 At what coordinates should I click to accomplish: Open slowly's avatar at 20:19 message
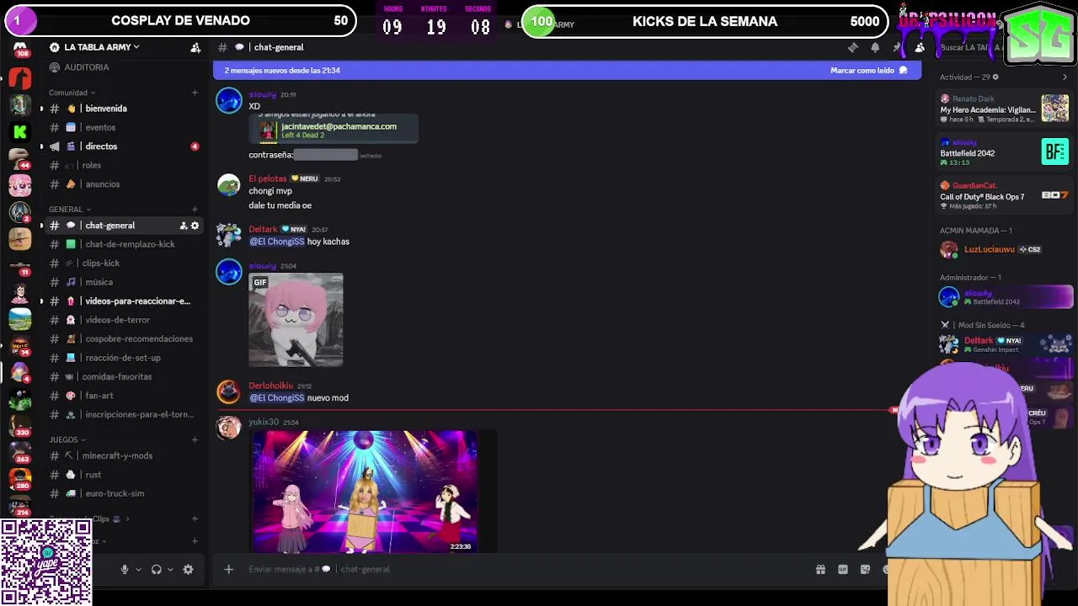(229, 101)
